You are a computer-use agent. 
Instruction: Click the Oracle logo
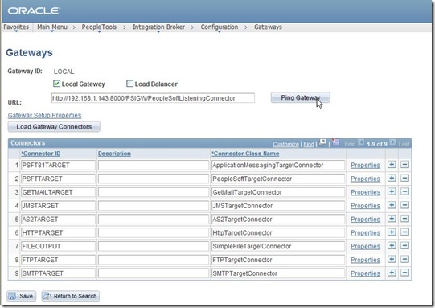coord(34,11)
